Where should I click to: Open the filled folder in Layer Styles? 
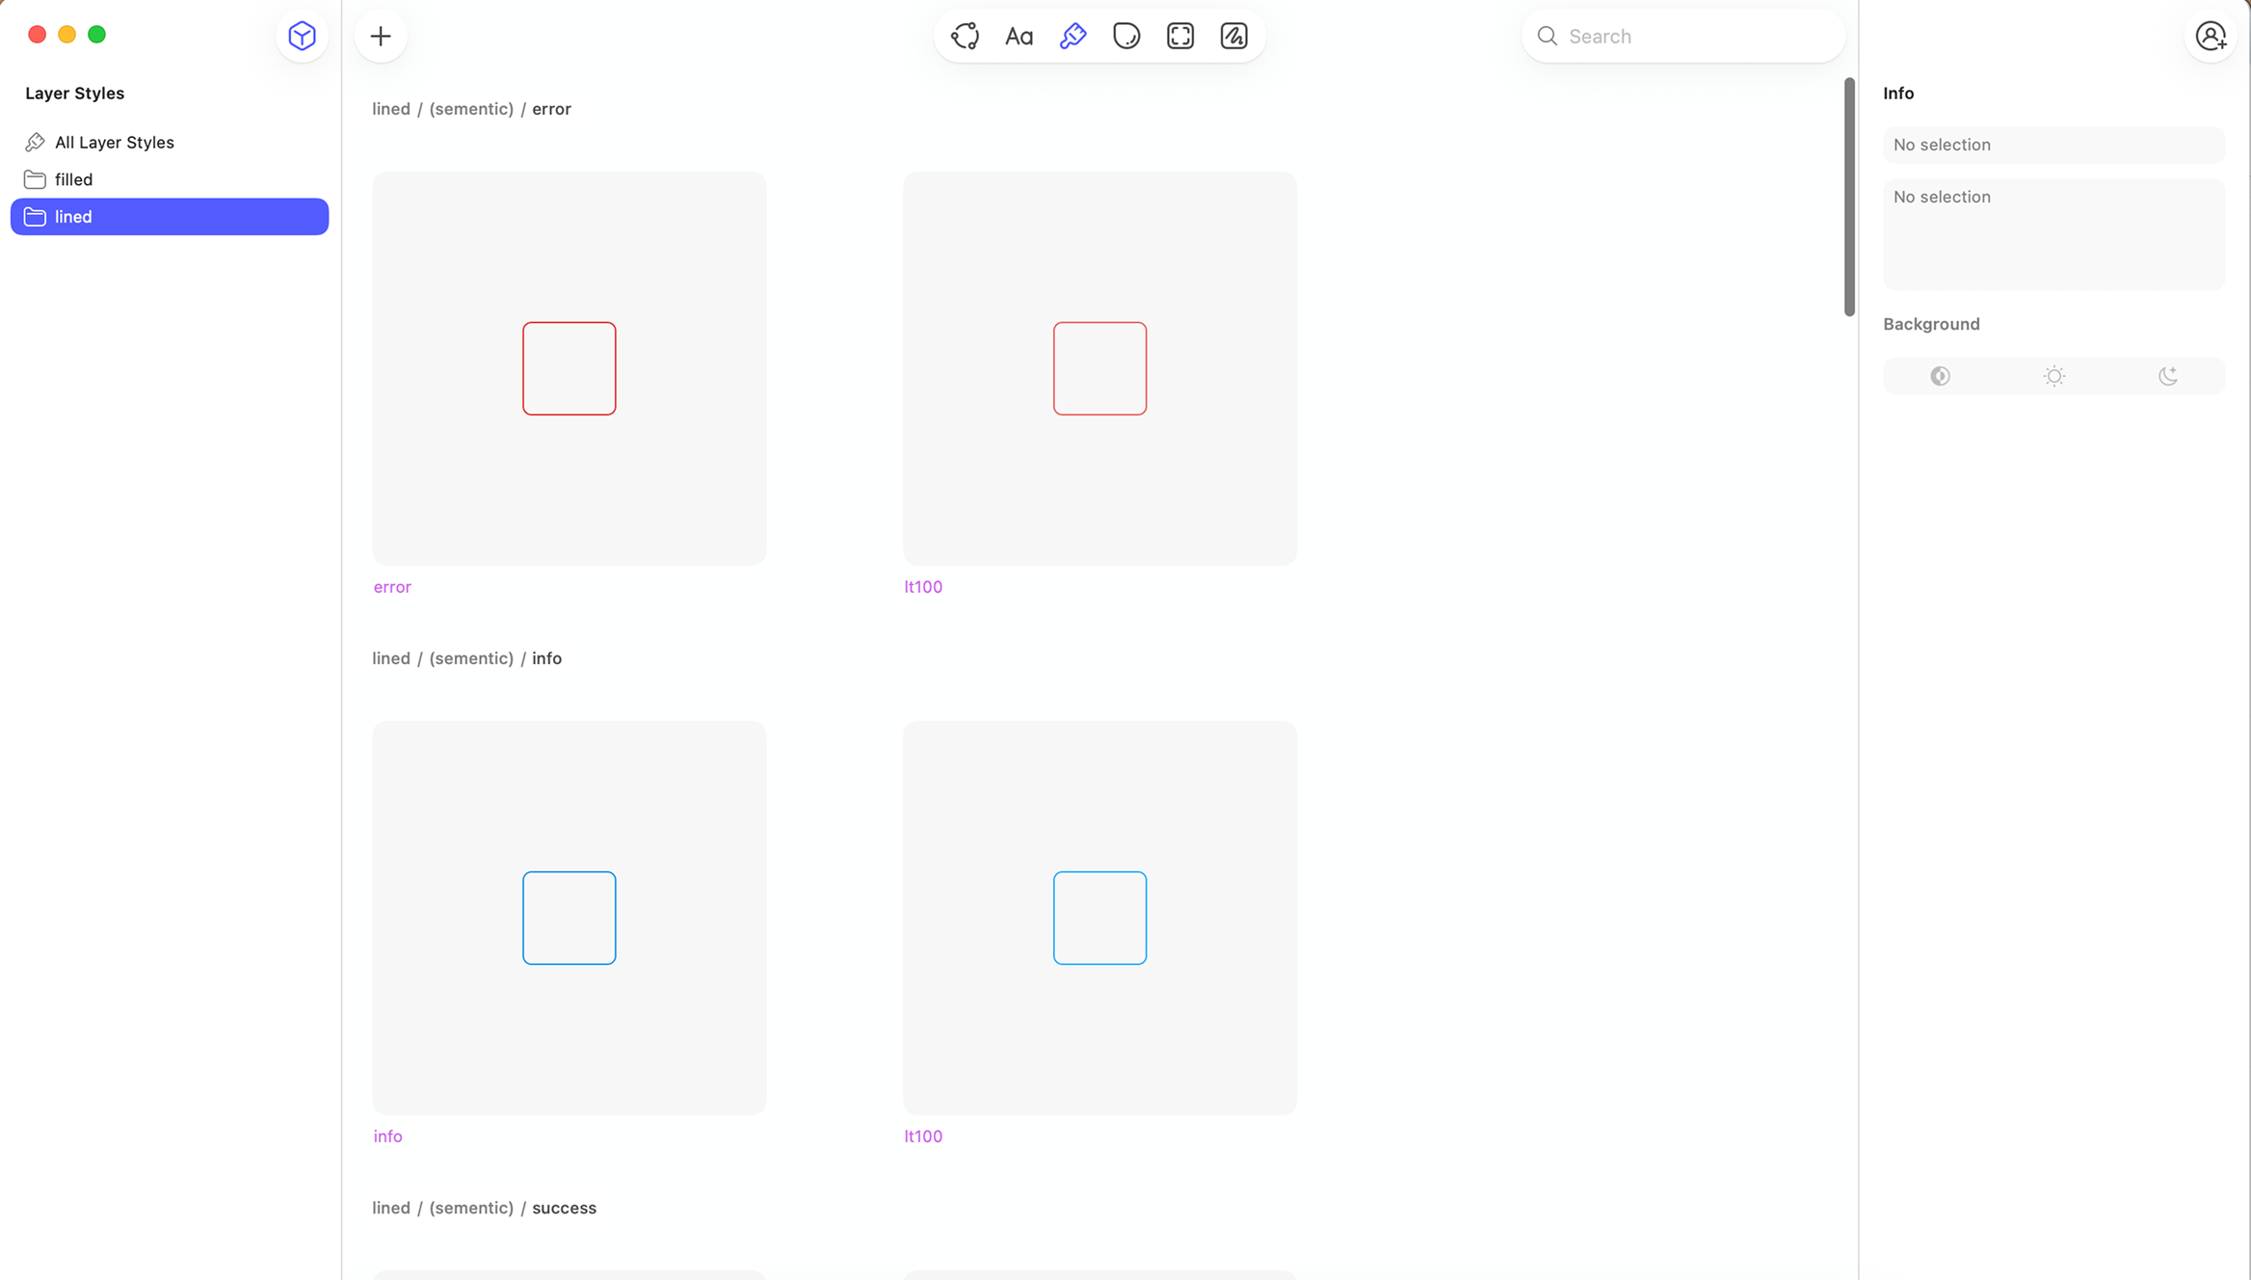pos(74,179)
